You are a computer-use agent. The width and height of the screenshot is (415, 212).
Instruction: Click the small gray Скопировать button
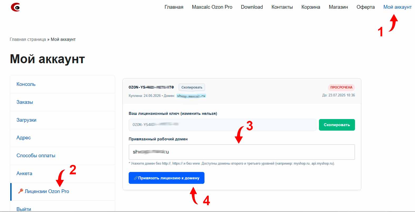click(x=192, y=87)
